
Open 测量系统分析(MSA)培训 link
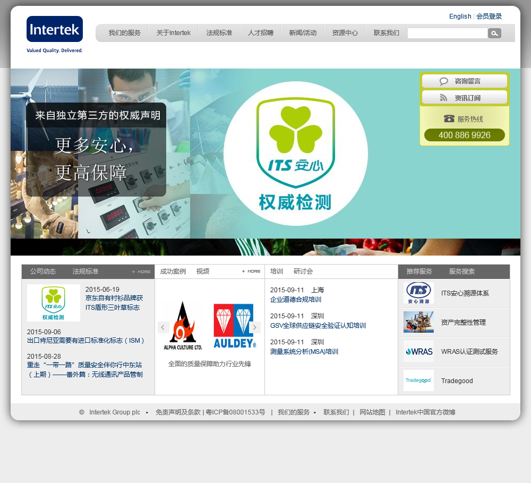pos(304,352)
